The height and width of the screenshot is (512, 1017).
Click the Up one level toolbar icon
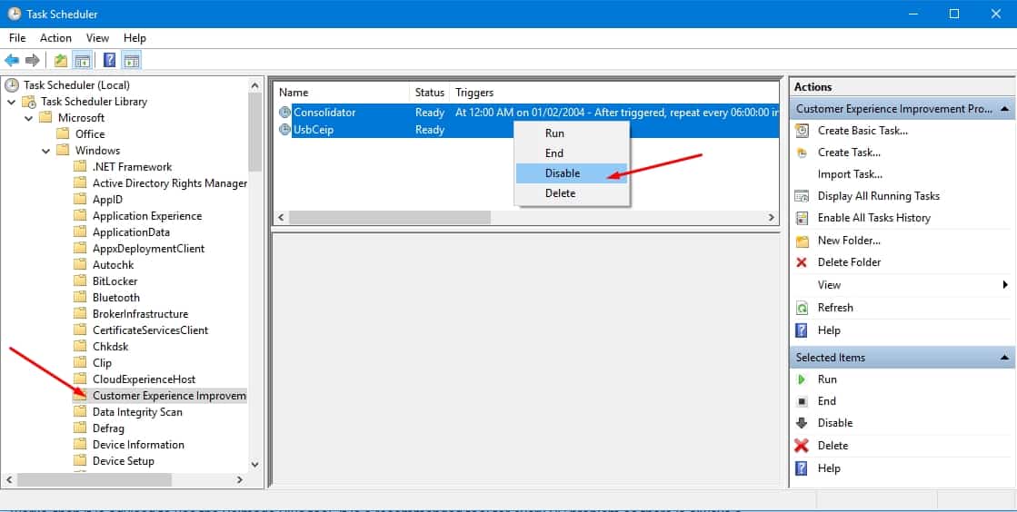pyautogui.click(x=60, y=60)
